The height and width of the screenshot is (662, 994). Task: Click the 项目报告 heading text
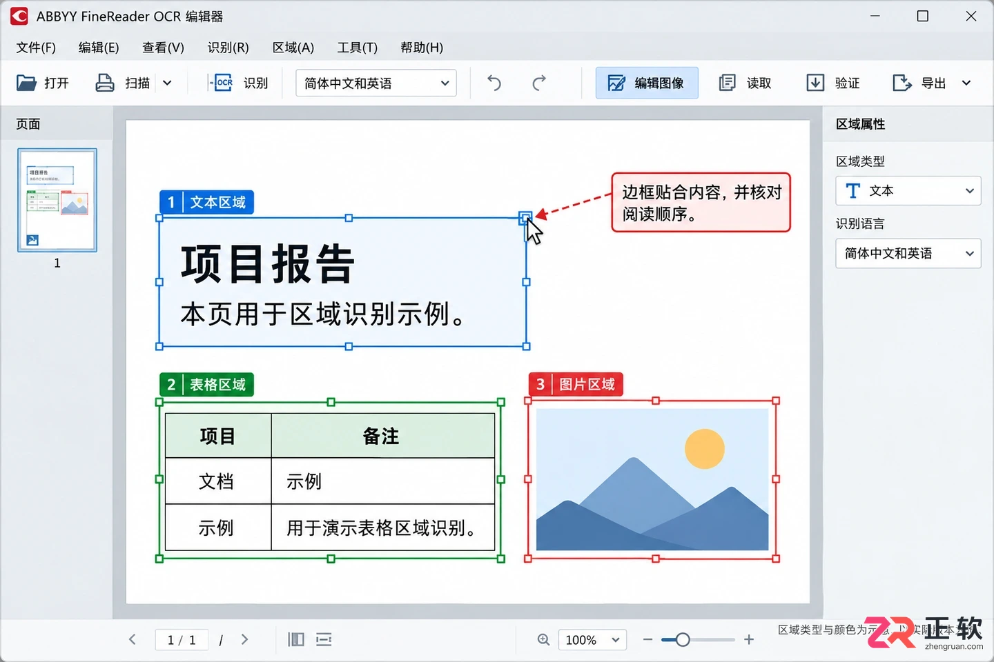point(268,264)
